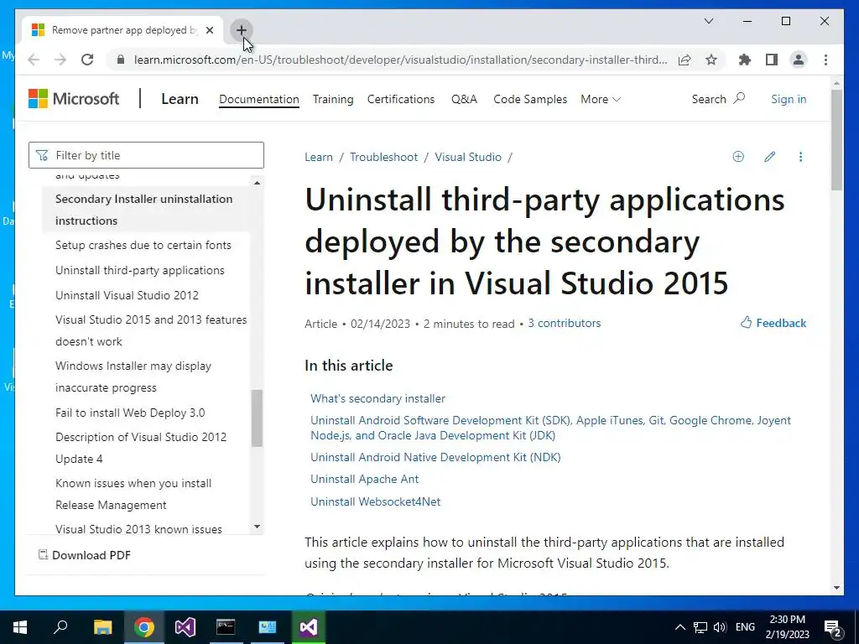The image size is (859, 644).
Task: Open Visual Studio 2015 and 2013 features doesn't work
Action: [151, 330]
